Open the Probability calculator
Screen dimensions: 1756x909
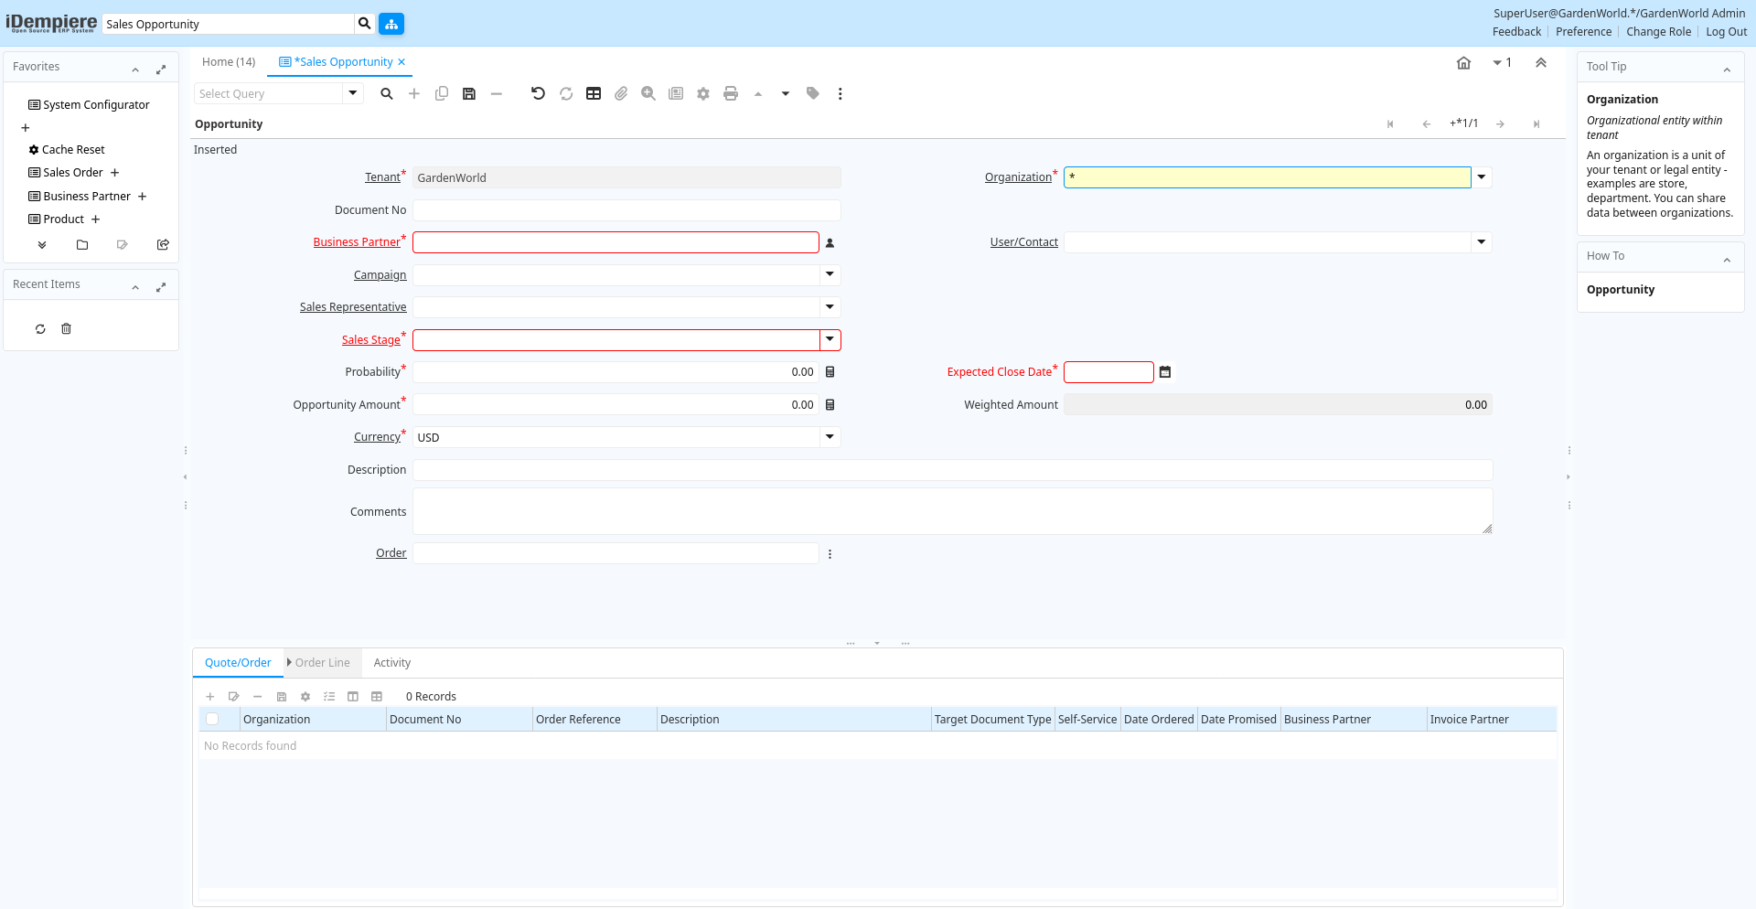pos(830,372)
